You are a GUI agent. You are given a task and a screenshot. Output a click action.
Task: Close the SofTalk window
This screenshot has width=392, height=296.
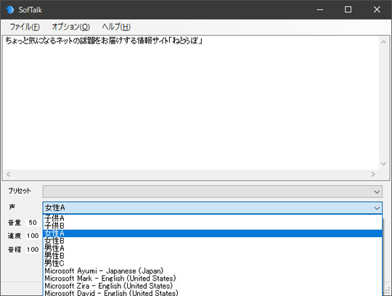click(x=377, y=9)
